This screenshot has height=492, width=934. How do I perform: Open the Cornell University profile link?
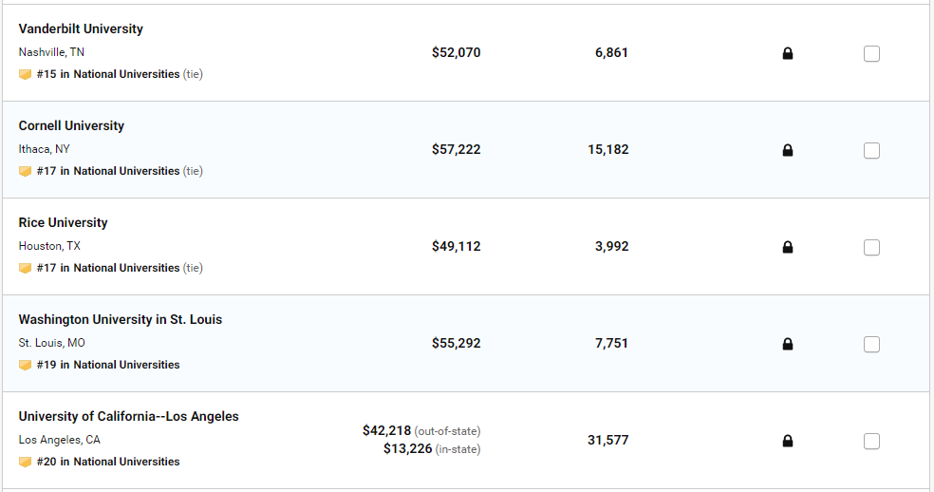click(71, 125)
